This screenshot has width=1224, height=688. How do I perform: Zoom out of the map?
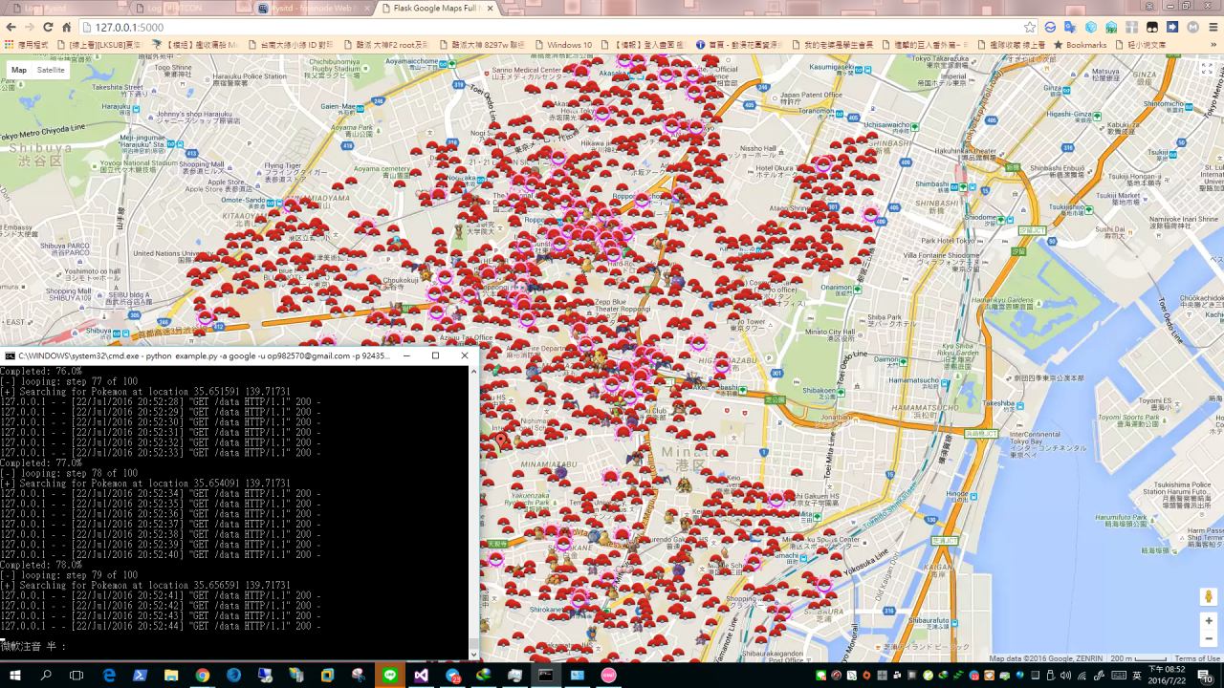pos(1209,639)
